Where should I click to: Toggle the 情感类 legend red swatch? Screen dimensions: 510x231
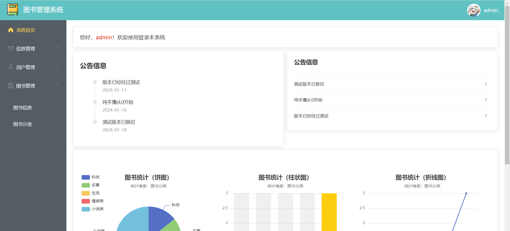pos(86,201)
